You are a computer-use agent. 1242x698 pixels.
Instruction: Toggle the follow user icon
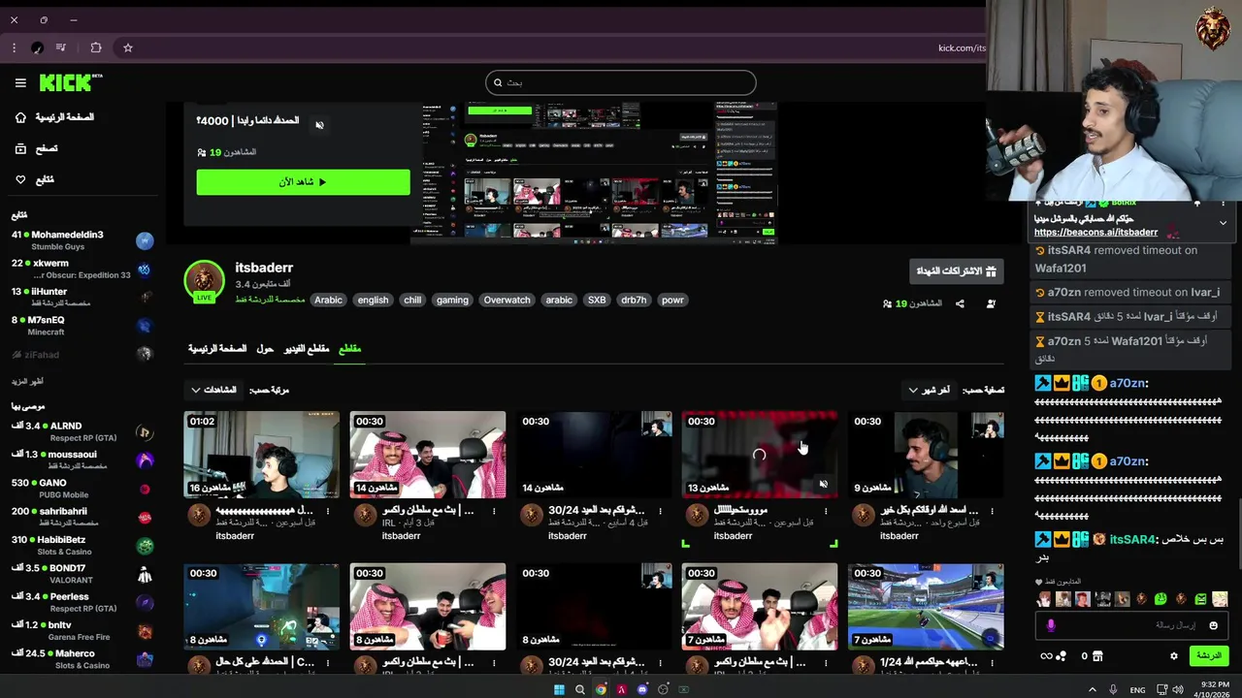991,303
